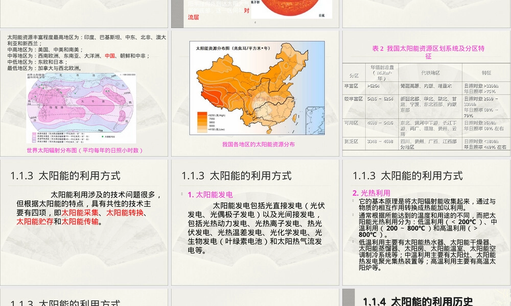Screen dimensions: 511x306
Task: Click the orange color legend on China map
Action: (202, 122)
